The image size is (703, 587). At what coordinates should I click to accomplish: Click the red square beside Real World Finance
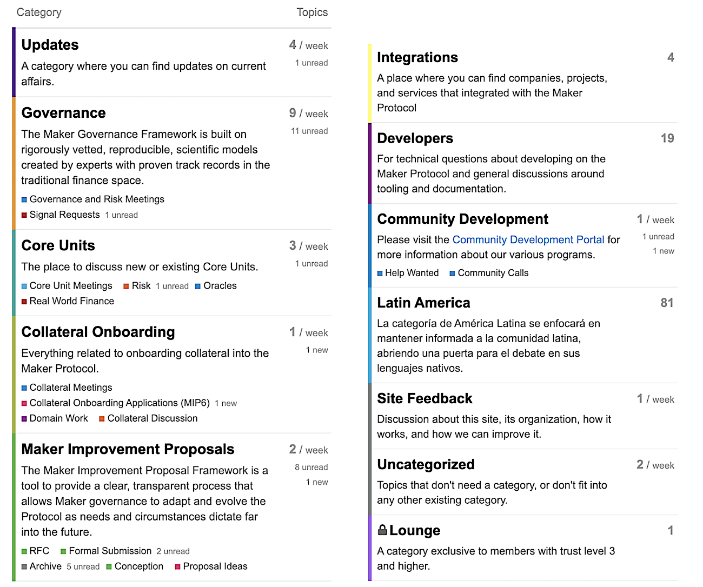click(24, 302)
